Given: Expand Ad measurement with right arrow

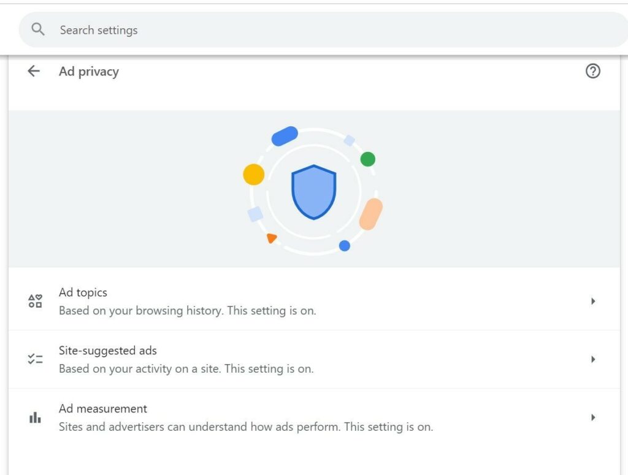Looking at the screenshot, I should [x=592, y=417].
